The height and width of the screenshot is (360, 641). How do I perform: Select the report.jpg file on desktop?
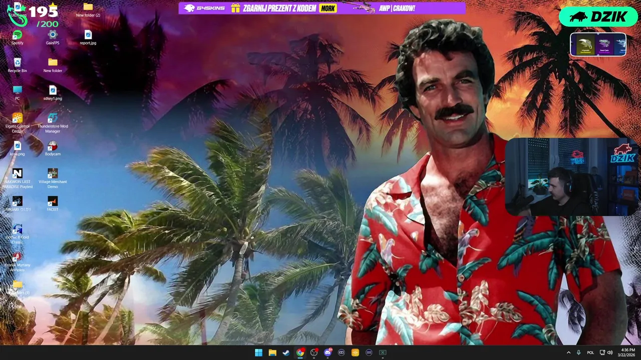tap(88, 37)
